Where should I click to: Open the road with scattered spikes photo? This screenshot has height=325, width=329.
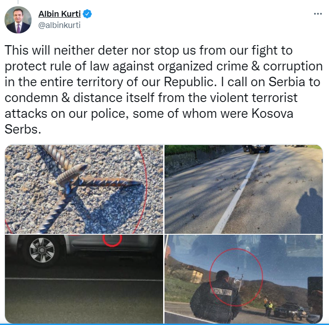coord(244,189)
